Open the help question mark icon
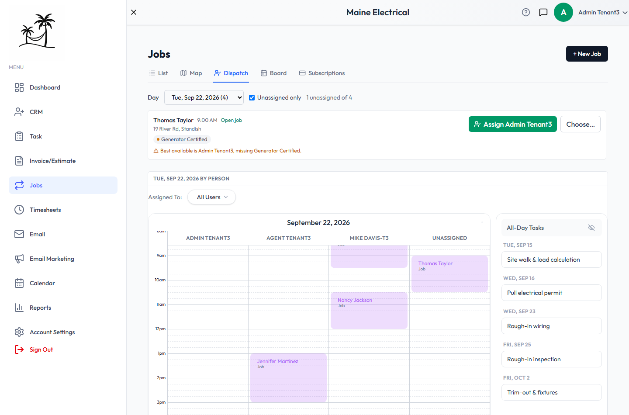Image resolution: width=629 pixels, height=415 pixels. click(526, 12)
